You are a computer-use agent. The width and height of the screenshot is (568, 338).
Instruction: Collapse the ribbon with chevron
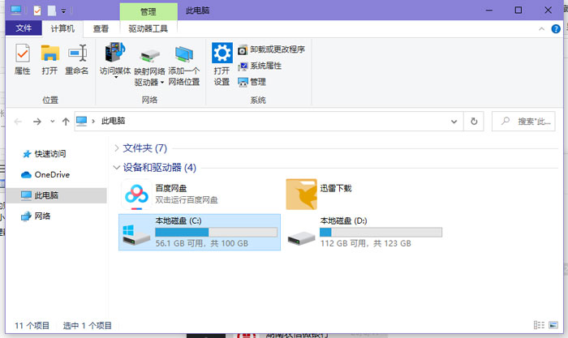click(541, 29)
